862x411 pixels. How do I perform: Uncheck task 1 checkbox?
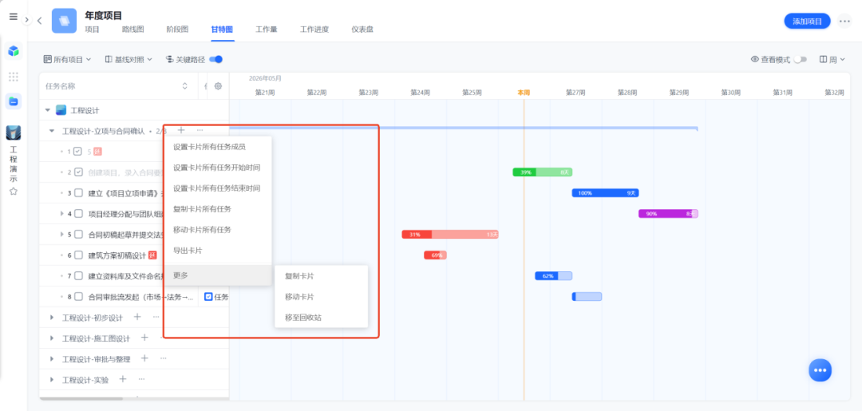78,151
